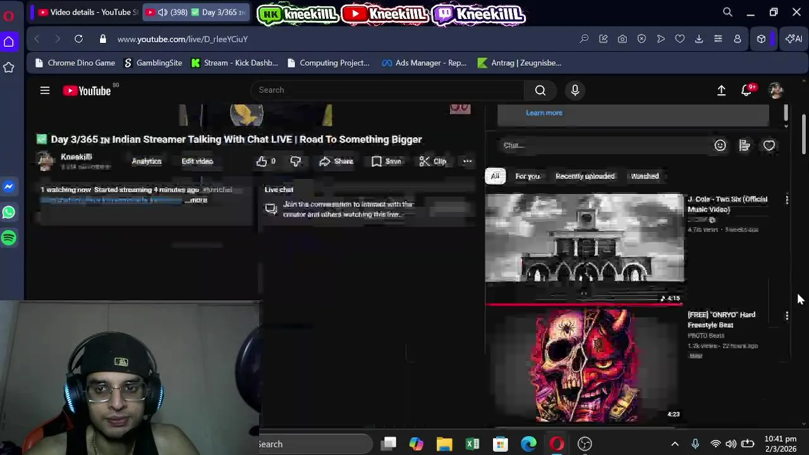This screenshot has height=455, width=809.
Task: Open the ad blocker shield icon
Action: pos(642,39)
